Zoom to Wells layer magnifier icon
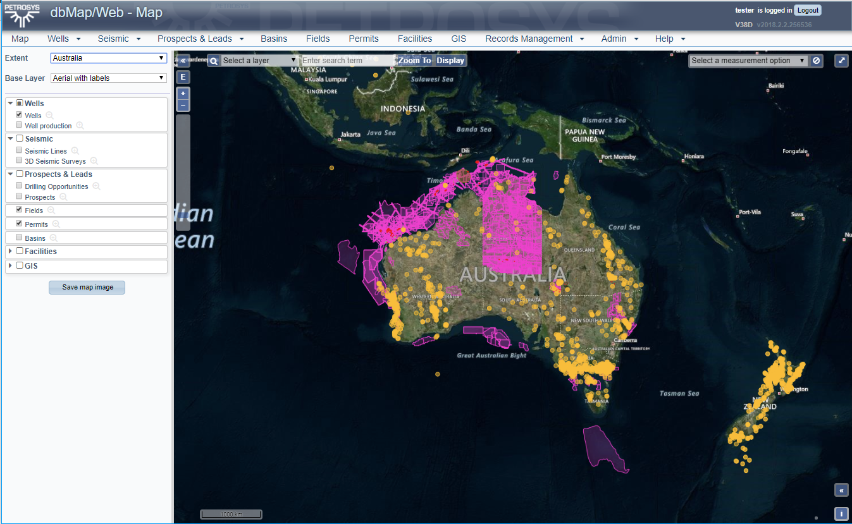 click(49, 116)
